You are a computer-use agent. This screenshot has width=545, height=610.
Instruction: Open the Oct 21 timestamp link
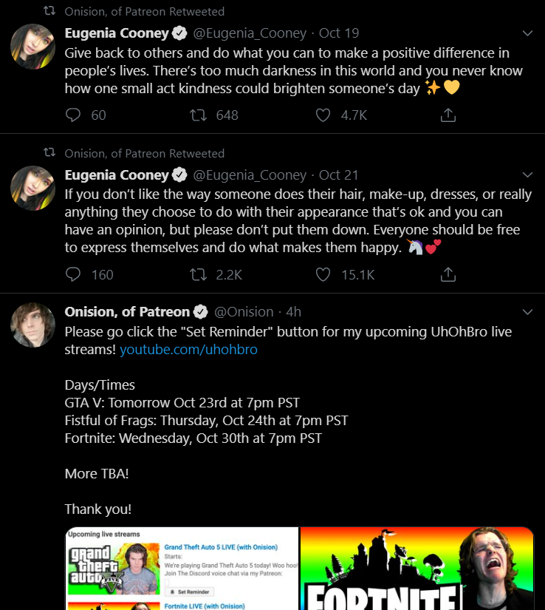pos(338,175)
